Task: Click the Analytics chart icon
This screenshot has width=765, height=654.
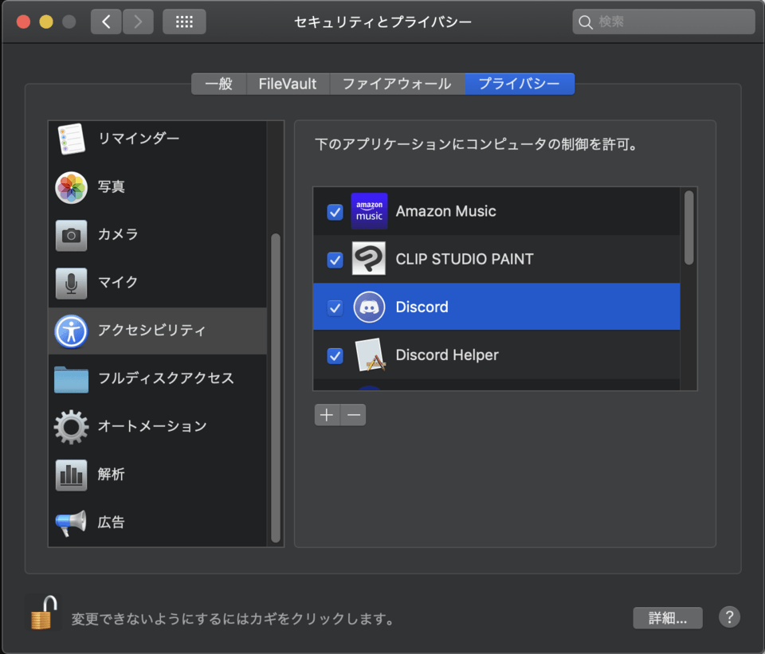Action: pyautogui.click(x=71, y=475)
